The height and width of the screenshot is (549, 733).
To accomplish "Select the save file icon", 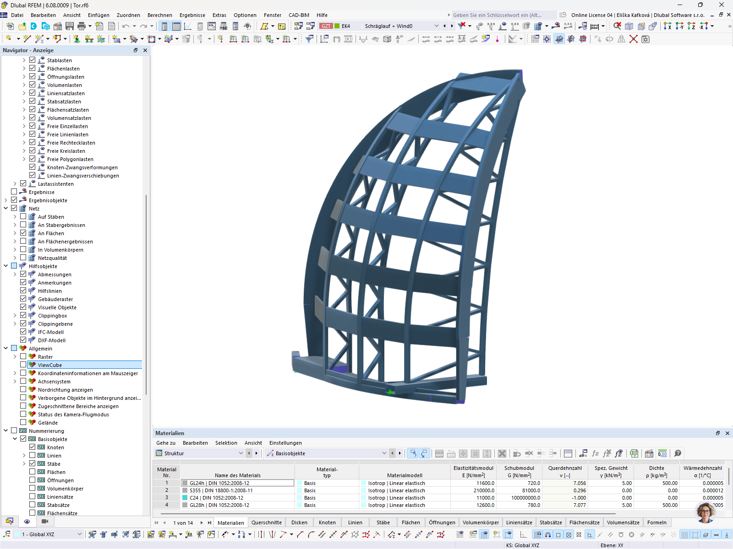I will [70, 26].
